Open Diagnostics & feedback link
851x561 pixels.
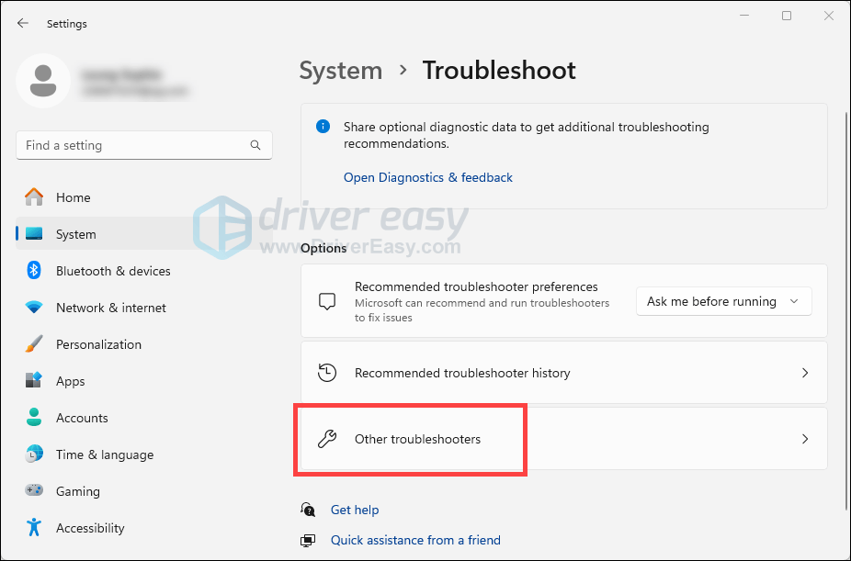click(427, 177)
